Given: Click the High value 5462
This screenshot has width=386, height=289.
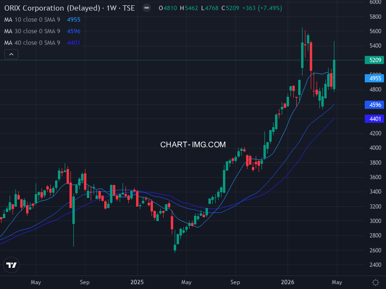Looking at the screenshot, I should coord(191,8).
